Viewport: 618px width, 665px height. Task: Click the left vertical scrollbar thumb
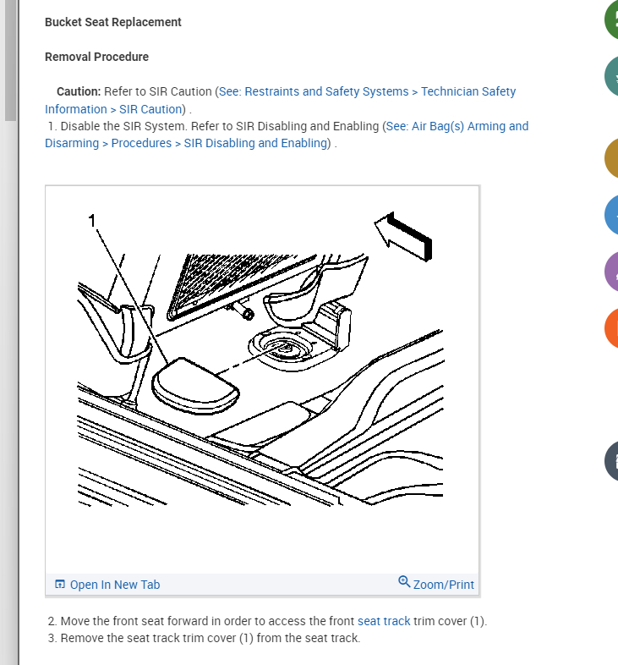coord(10,60)
